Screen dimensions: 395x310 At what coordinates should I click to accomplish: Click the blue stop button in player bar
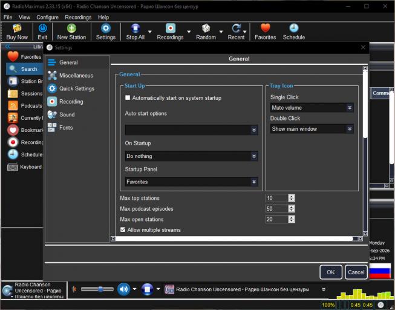(x=147, y=289)
